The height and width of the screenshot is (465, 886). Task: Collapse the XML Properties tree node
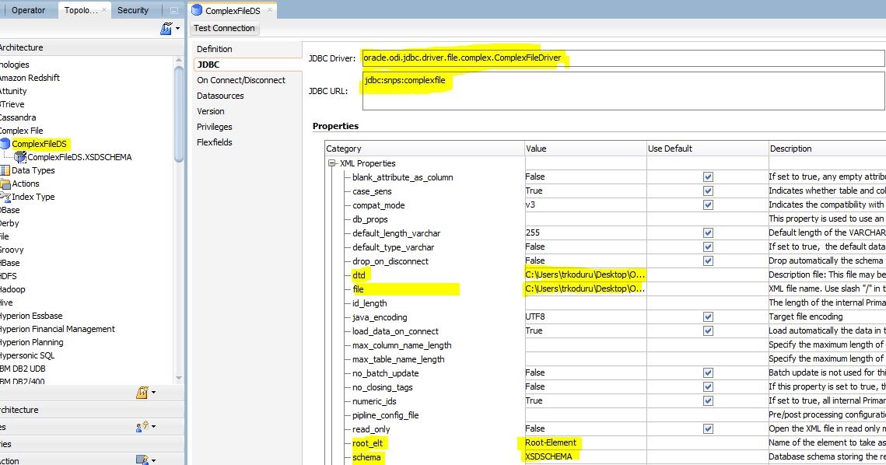[x=331, y=163]
